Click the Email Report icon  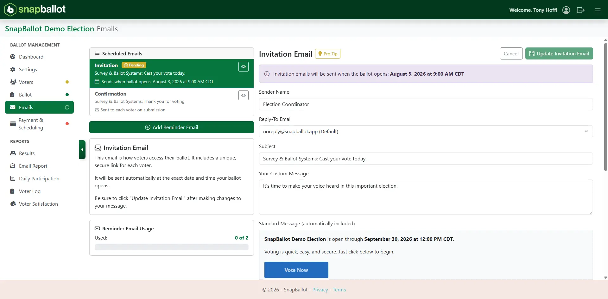coord(13,166)
